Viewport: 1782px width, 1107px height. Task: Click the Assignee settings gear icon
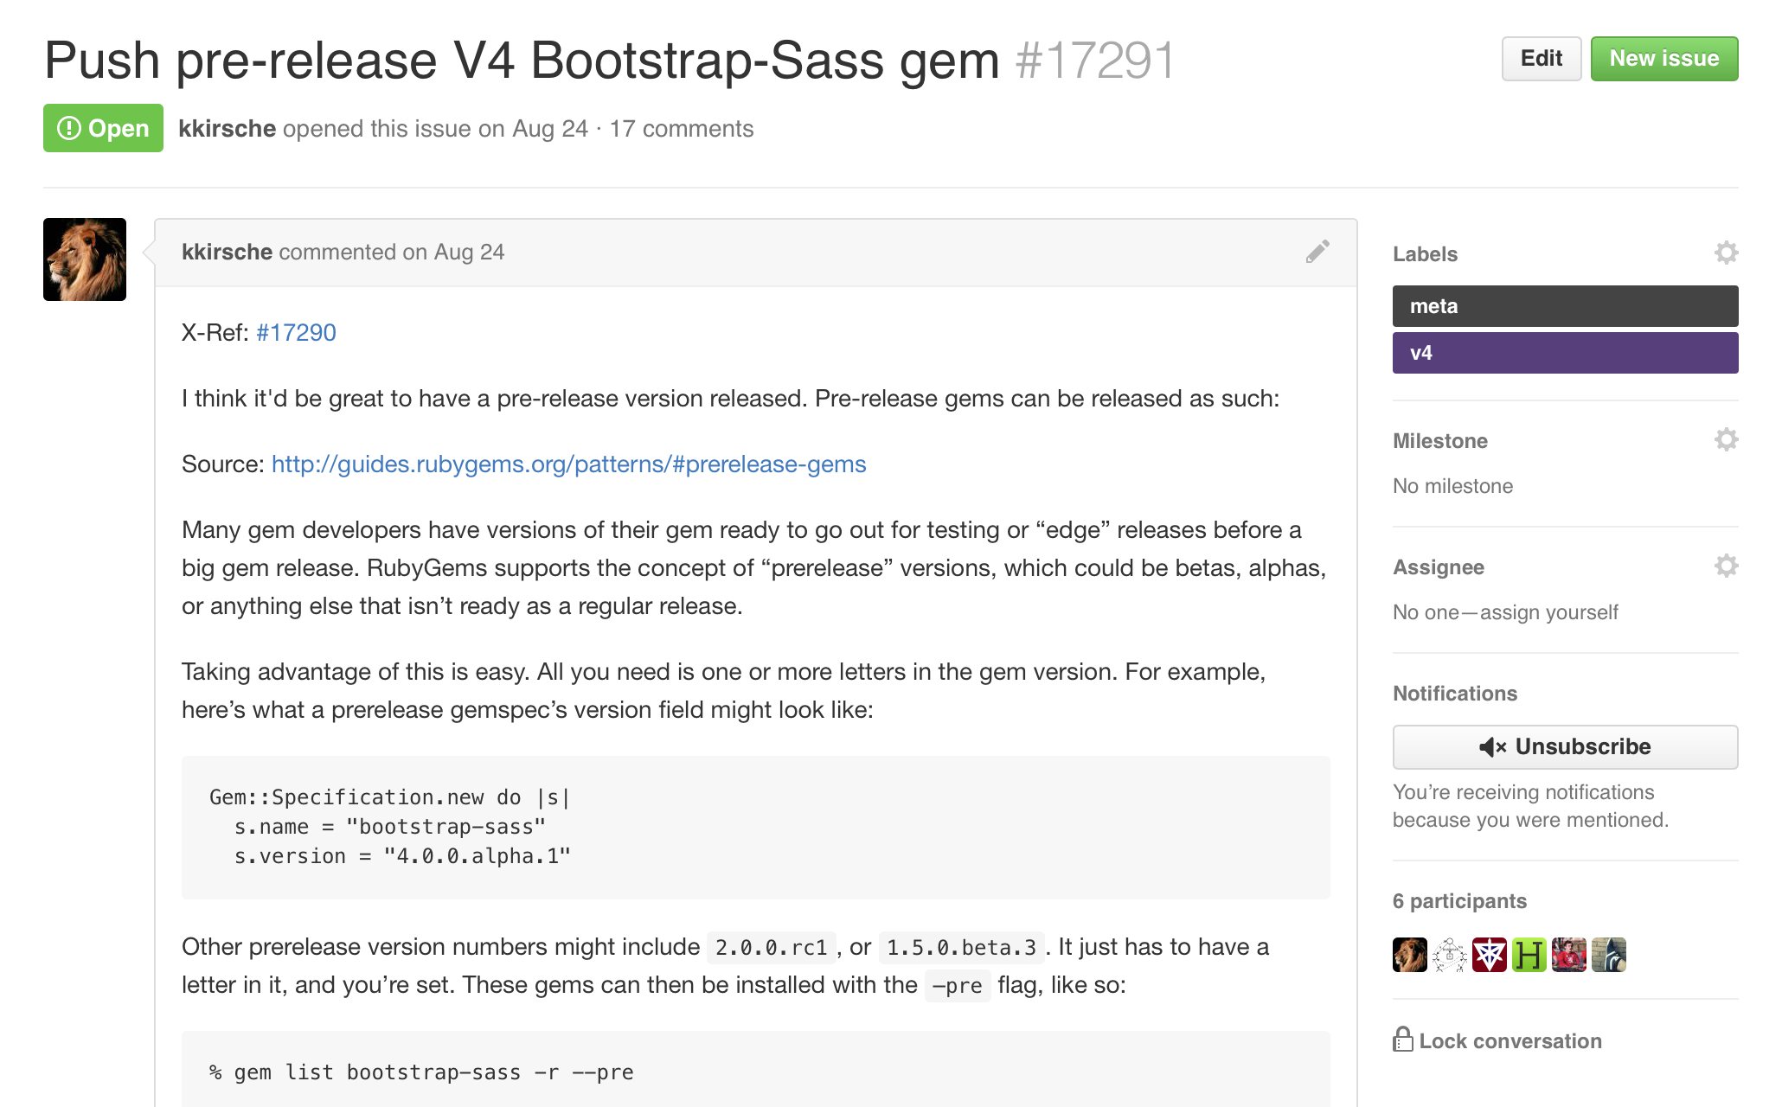click(x=1722, y=566)
